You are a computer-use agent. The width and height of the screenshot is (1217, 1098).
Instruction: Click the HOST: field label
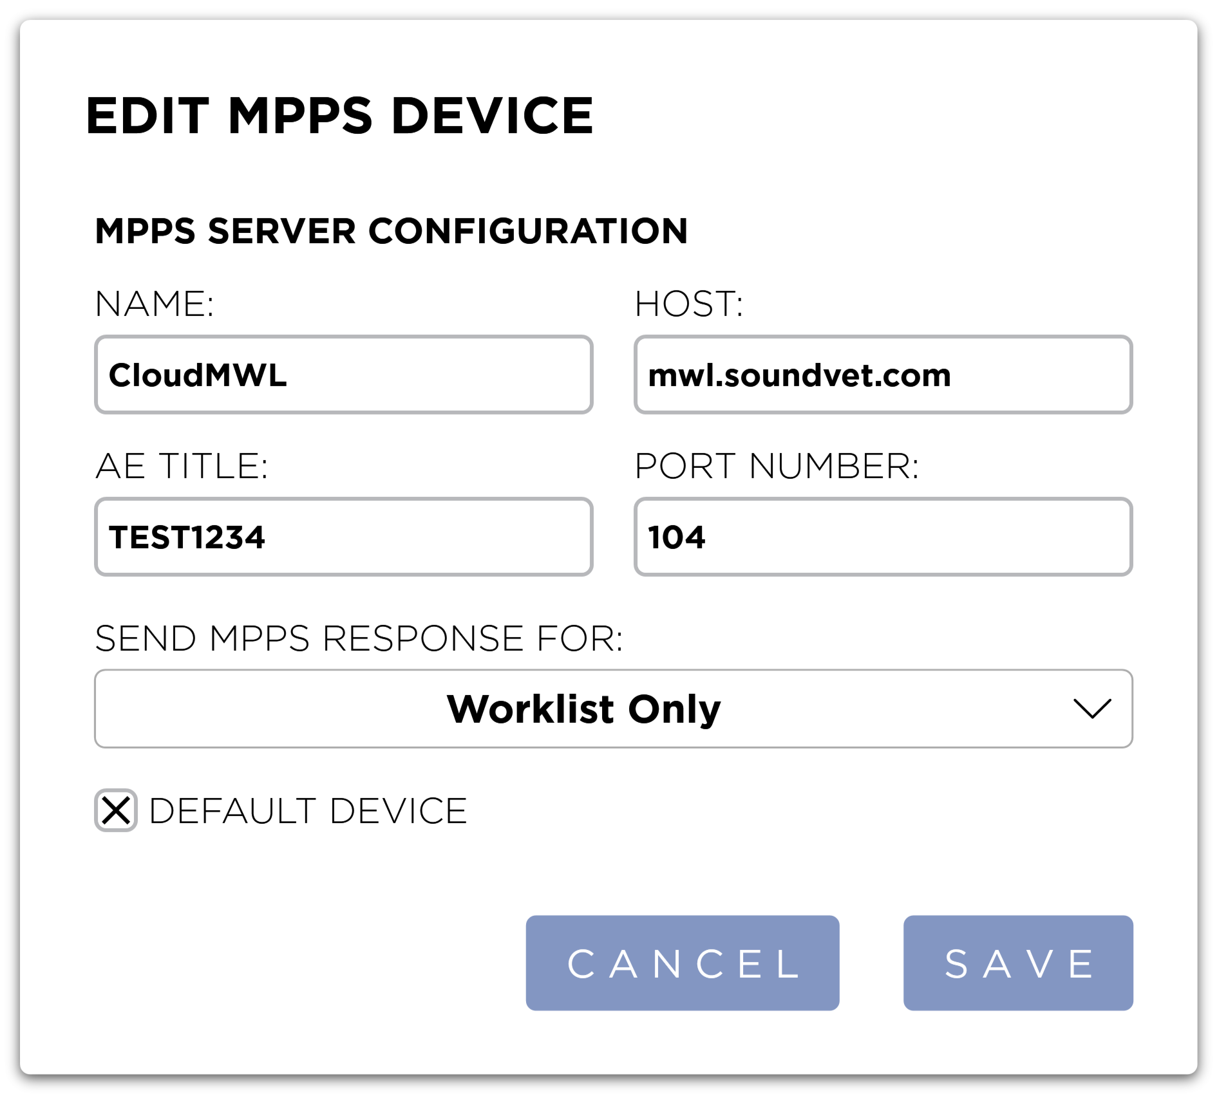(x=689, y=304)
